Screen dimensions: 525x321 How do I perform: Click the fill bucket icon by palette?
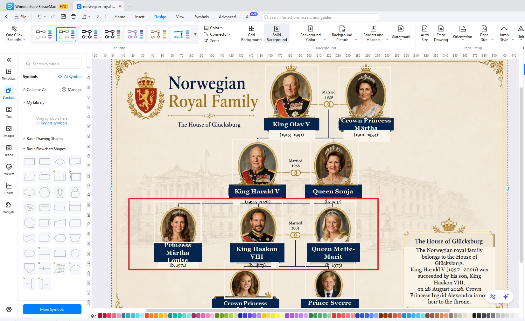[93, 316]
